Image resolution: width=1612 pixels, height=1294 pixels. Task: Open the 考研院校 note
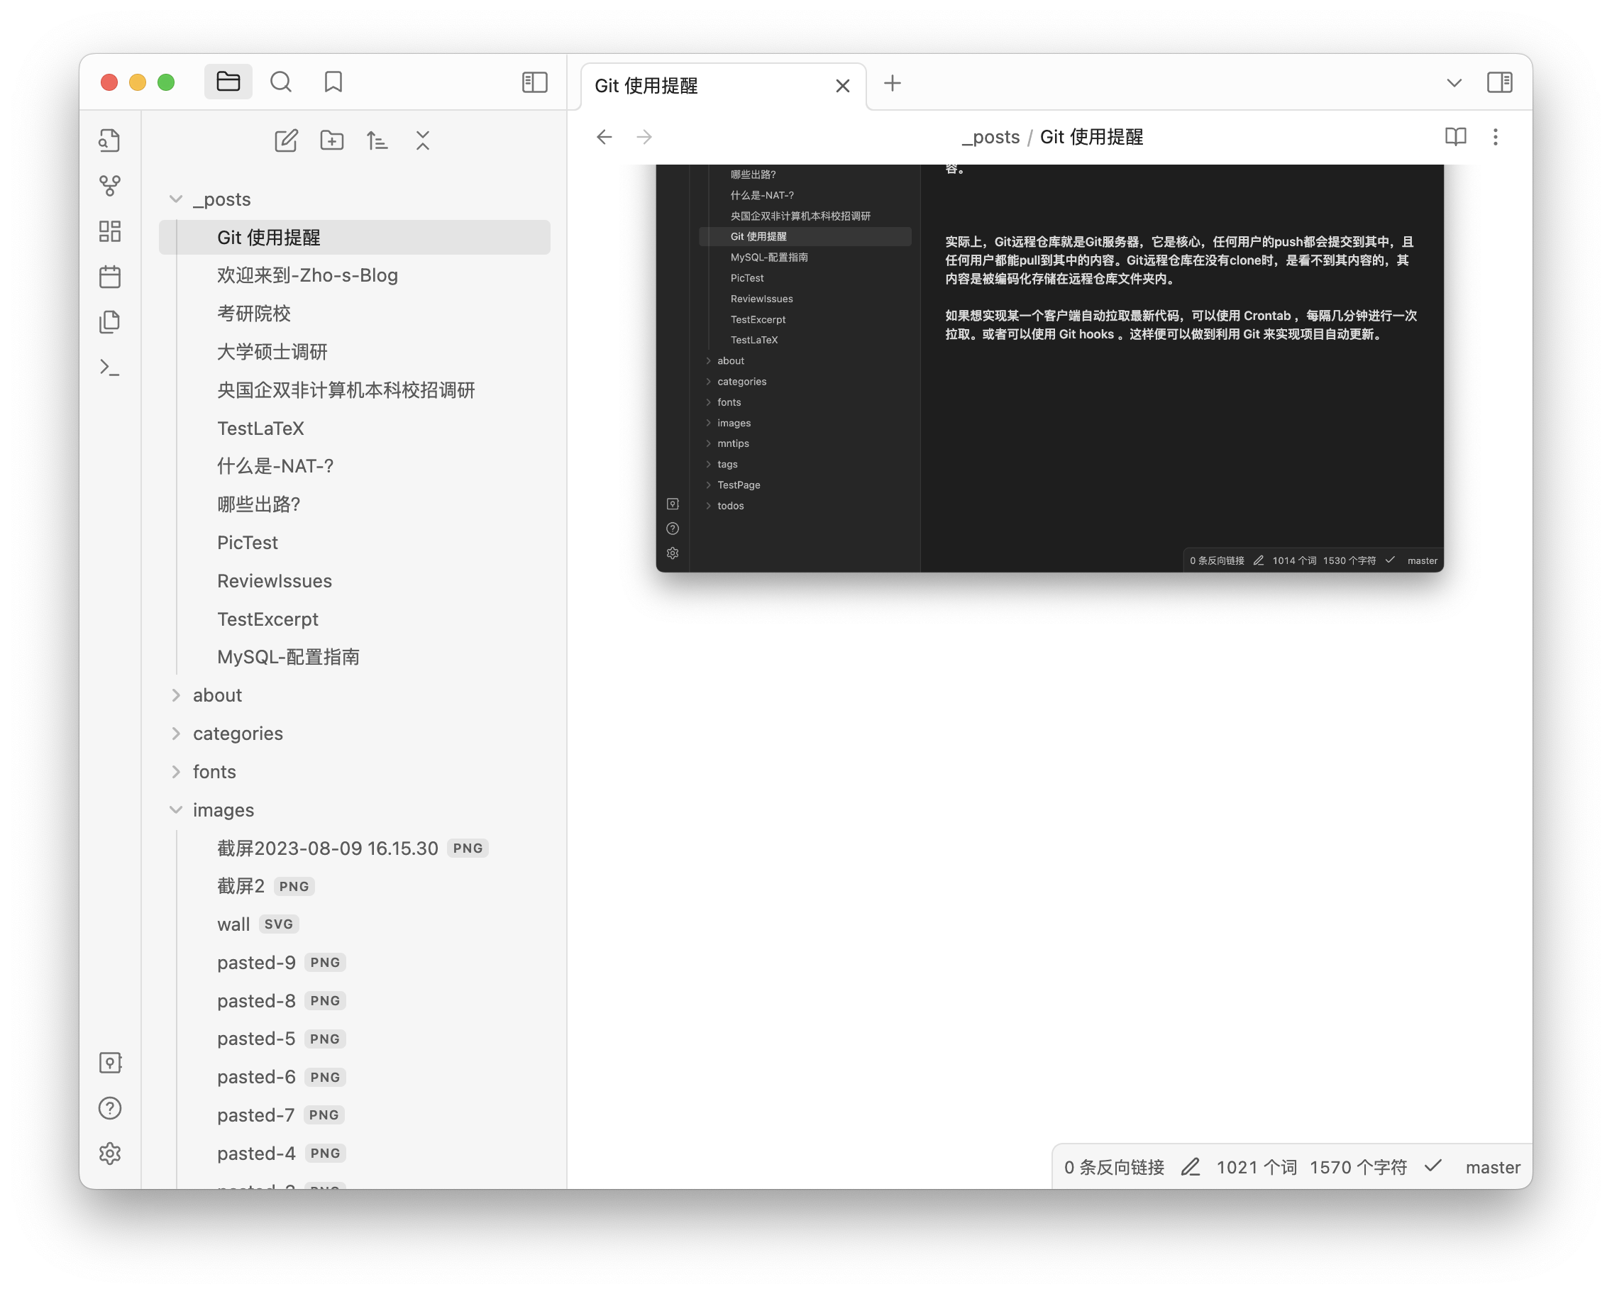tap(254, 314)
